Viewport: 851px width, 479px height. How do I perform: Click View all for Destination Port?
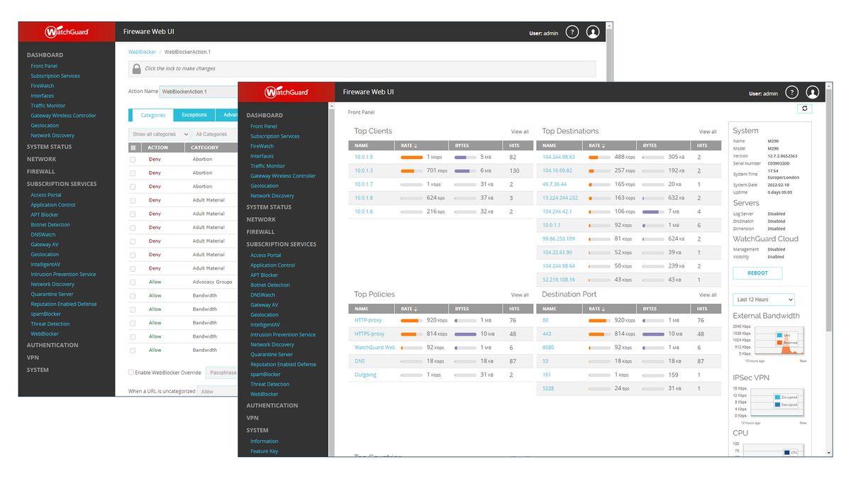pos(708,294)
